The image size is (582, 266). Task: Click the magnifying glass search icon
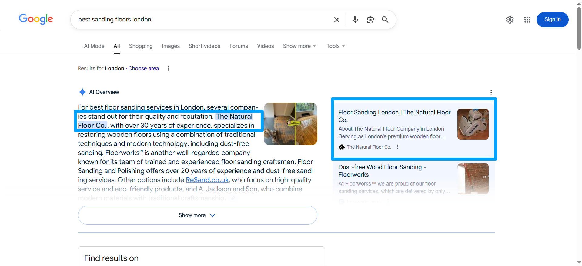[x=385, y=20]
